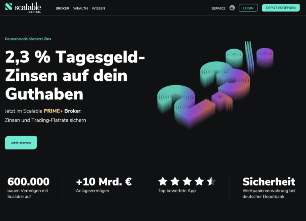This screenshot has height=221, width=306.
Task: Click the '600.000' statistic
Action: pyautogui.click(x=29, y=182)
